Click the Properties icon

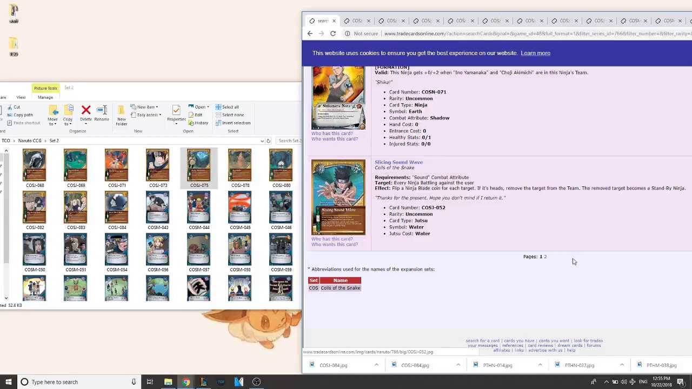(x=176, y=110)
